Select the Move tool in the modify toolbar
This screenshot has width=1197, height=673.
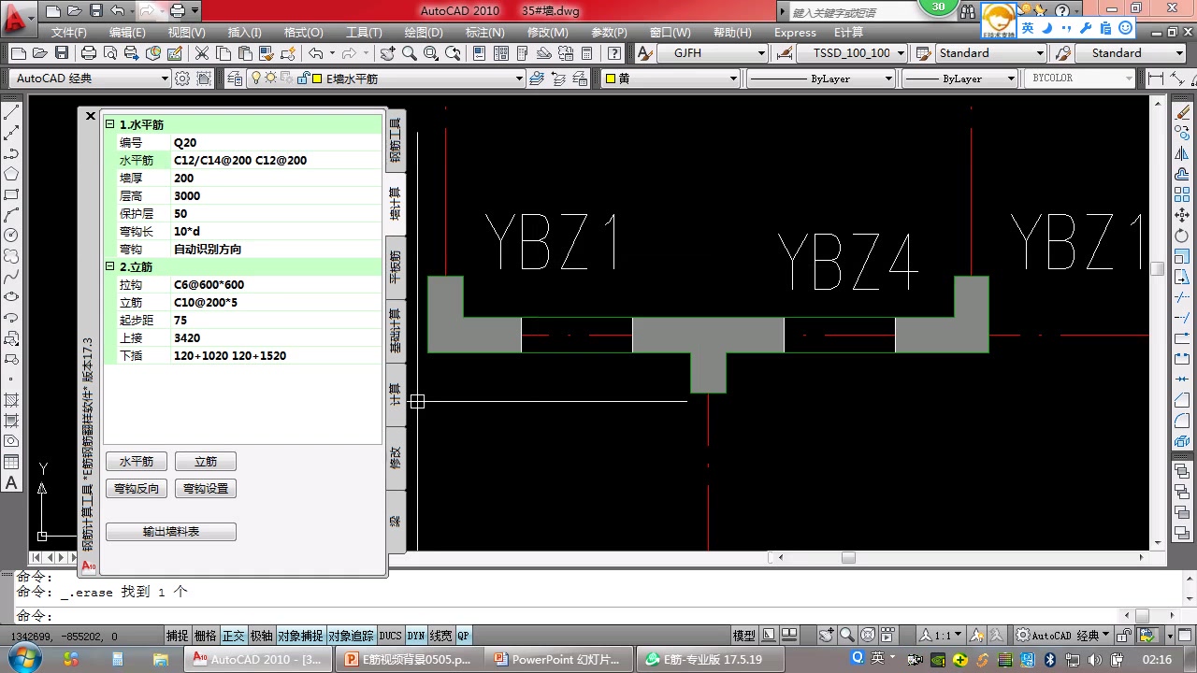pos(1182,215)
